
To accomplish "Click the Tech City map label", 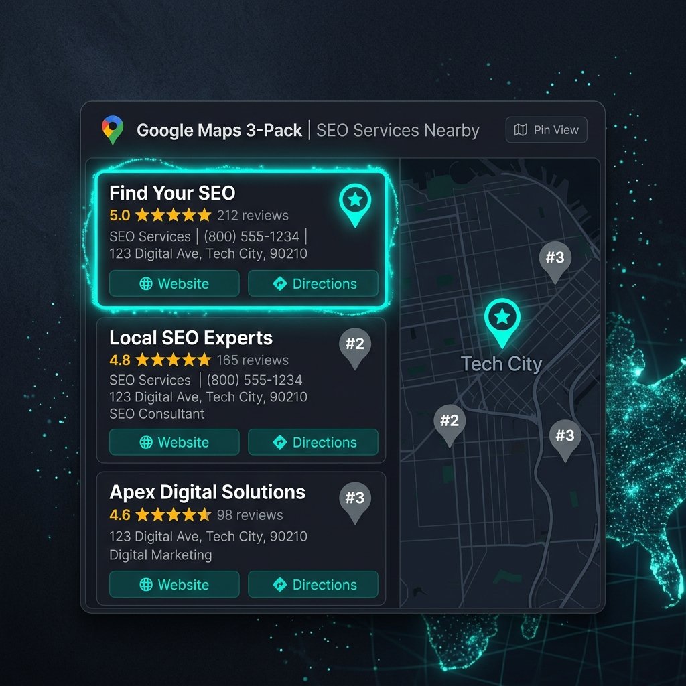I will [501, 365].
